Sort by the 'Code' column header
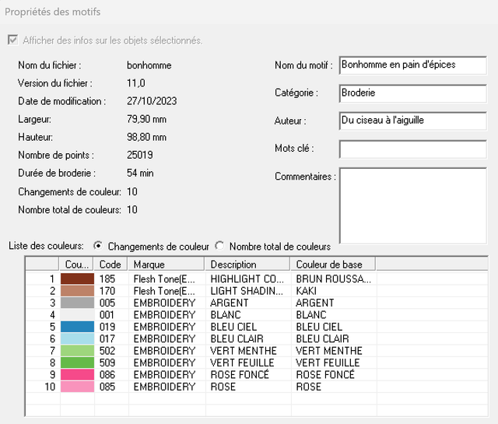This screenshot has height=424, width=498. click(x=110, y=265)
